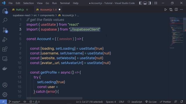
Task: Click the VS Code logo icon
Action: tap(3, 3)
